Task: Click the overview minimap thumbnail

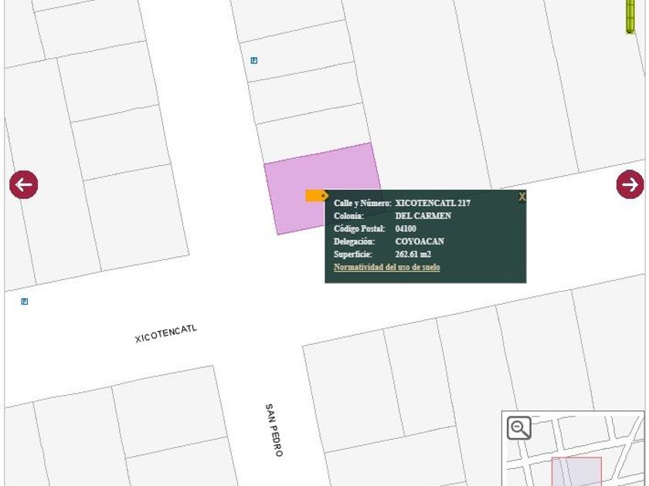Action: (573, 448)
